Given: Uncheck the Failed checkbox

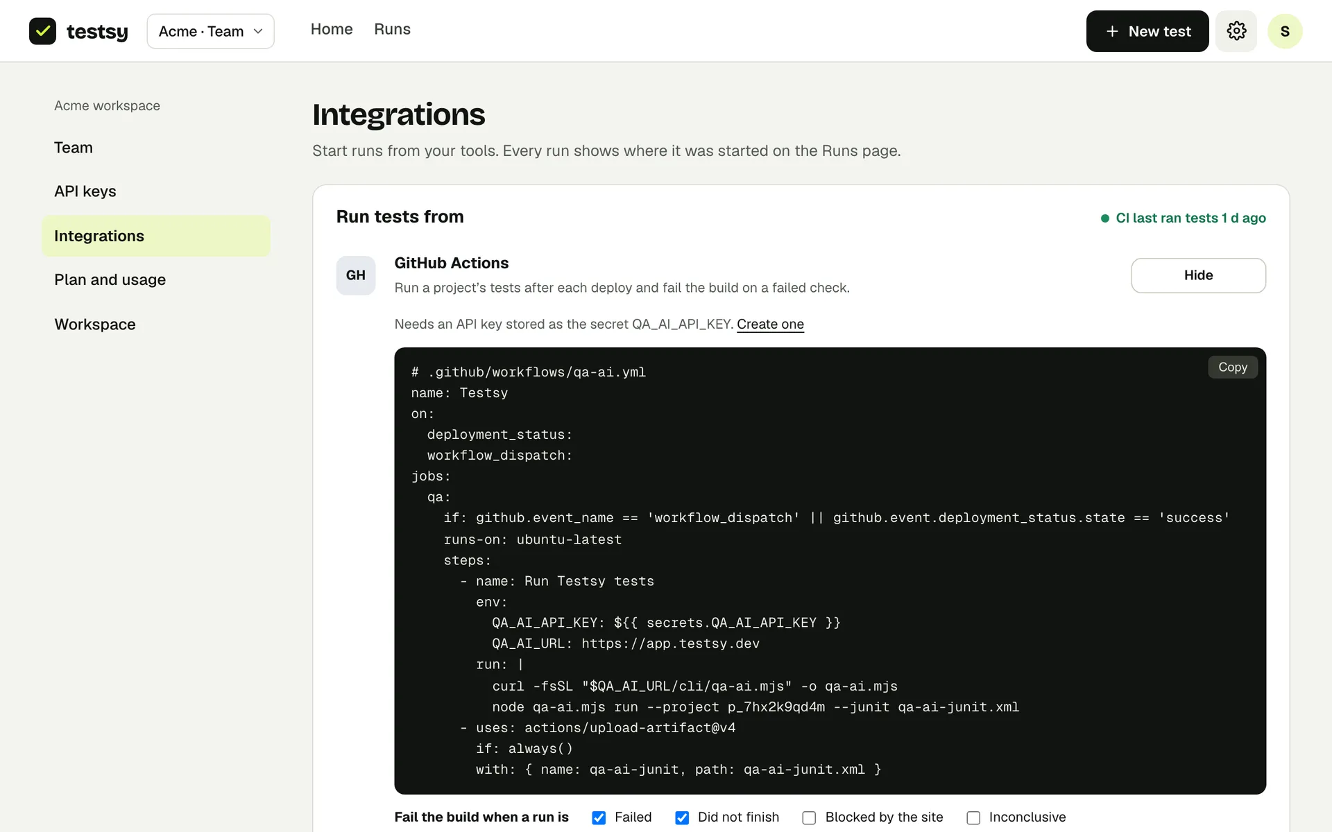Looking at the screenshot, I should coord(599,817).
